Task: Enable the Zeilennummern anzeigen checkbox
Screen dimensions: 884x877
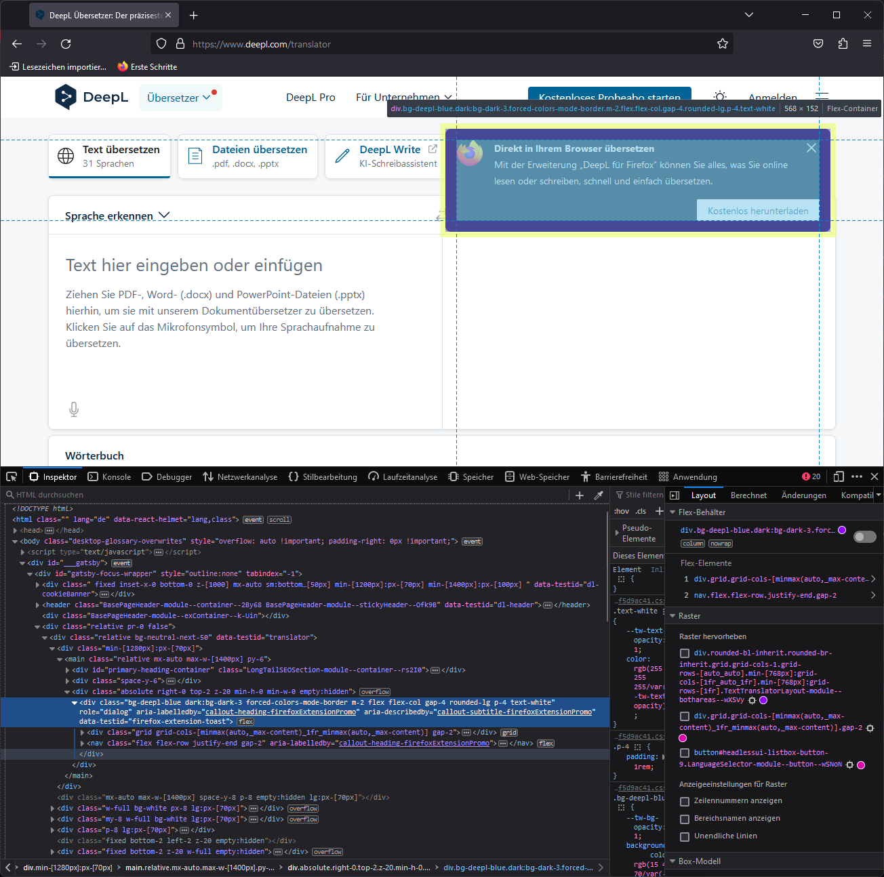Action: 685,800
